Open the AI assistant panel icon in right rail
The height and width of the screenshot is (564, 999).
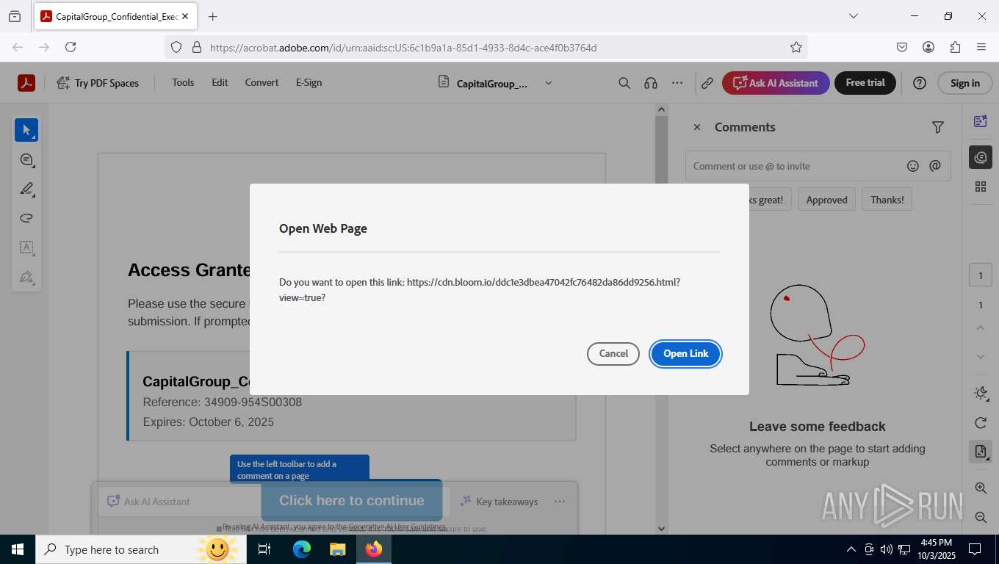[x=980, y=122]
